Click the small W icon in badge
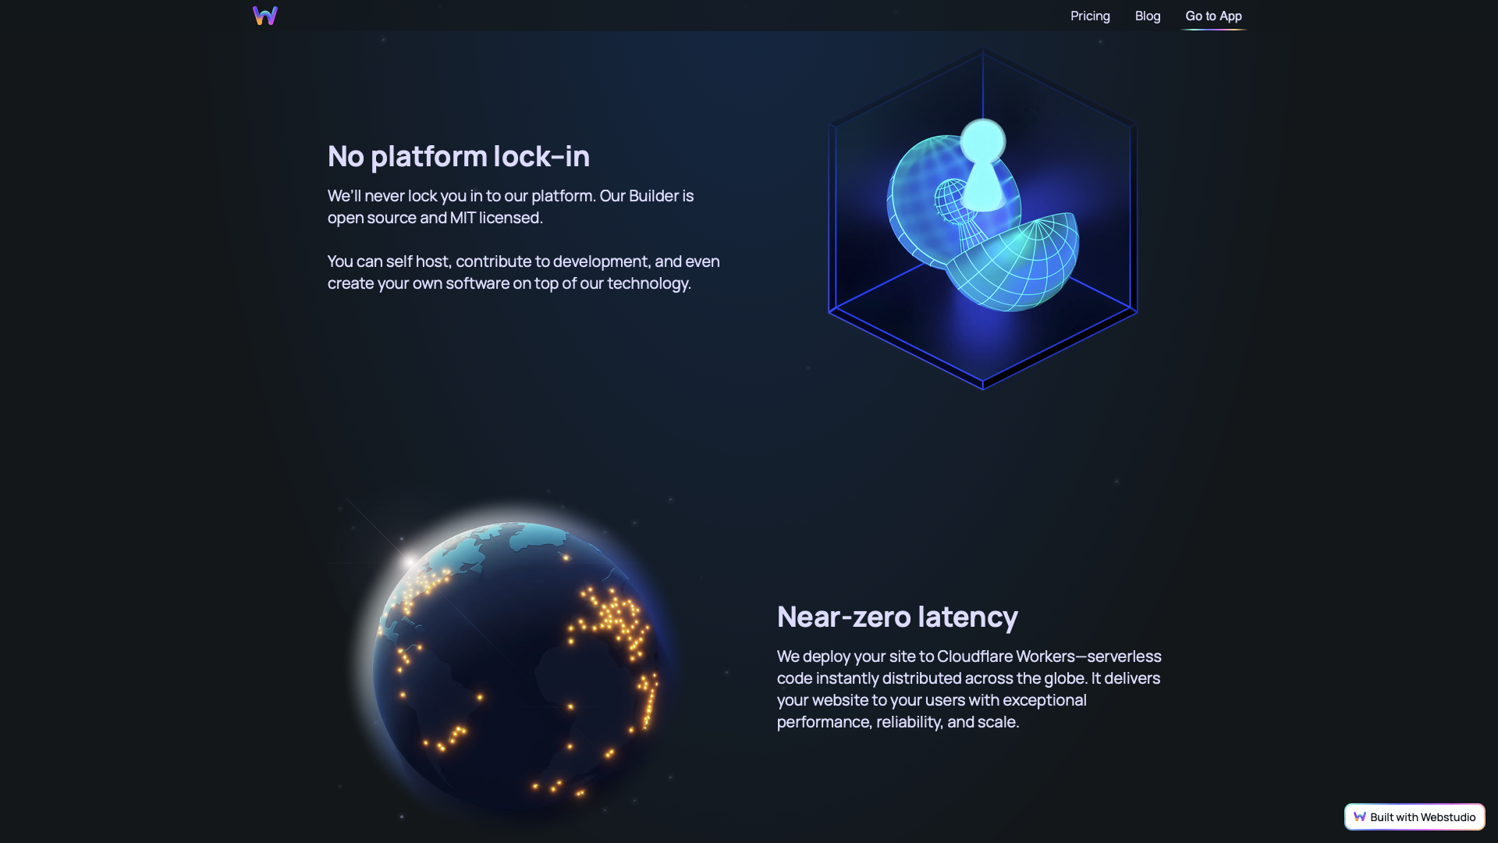 point(1359,816)
